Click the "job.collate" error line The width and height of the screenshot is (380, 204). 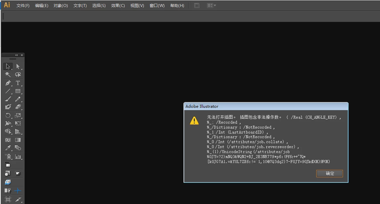(x=247, y=142)
